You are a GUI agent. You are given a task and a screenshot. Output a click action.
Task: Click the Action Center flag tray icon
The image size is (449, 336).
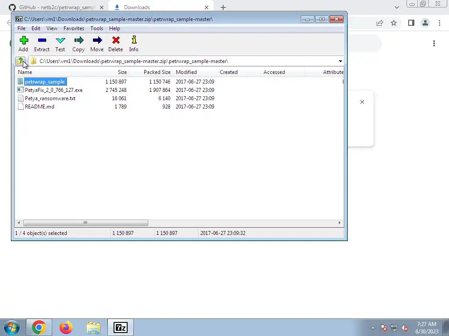(384, 328)
